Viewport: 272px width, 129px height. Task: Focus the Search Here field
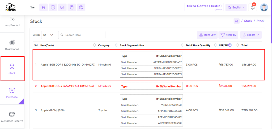pyautogui.click(x=82, y=35)
